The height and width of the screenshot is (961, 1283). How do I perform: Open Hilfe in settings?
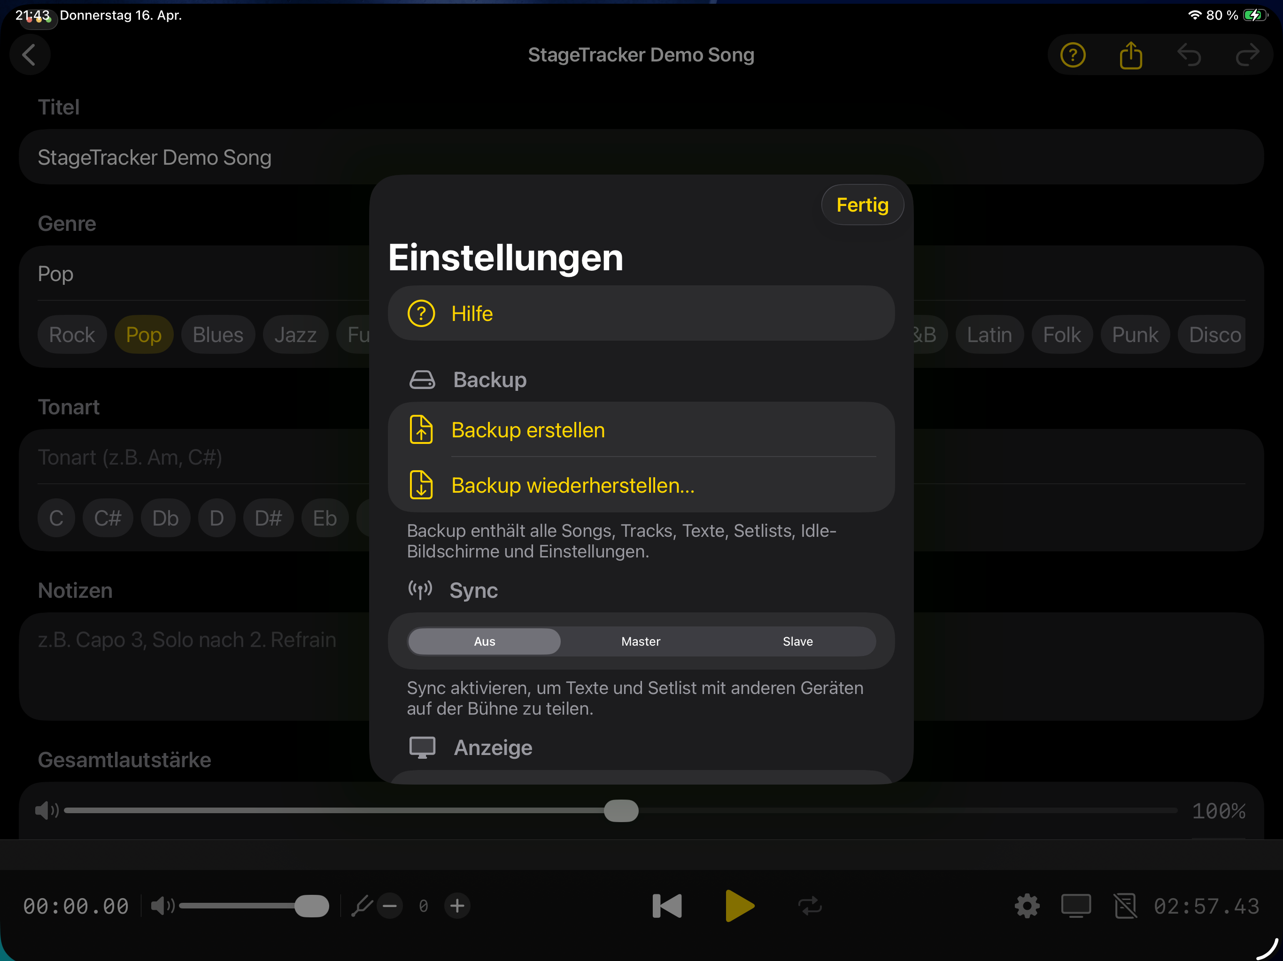641,313
